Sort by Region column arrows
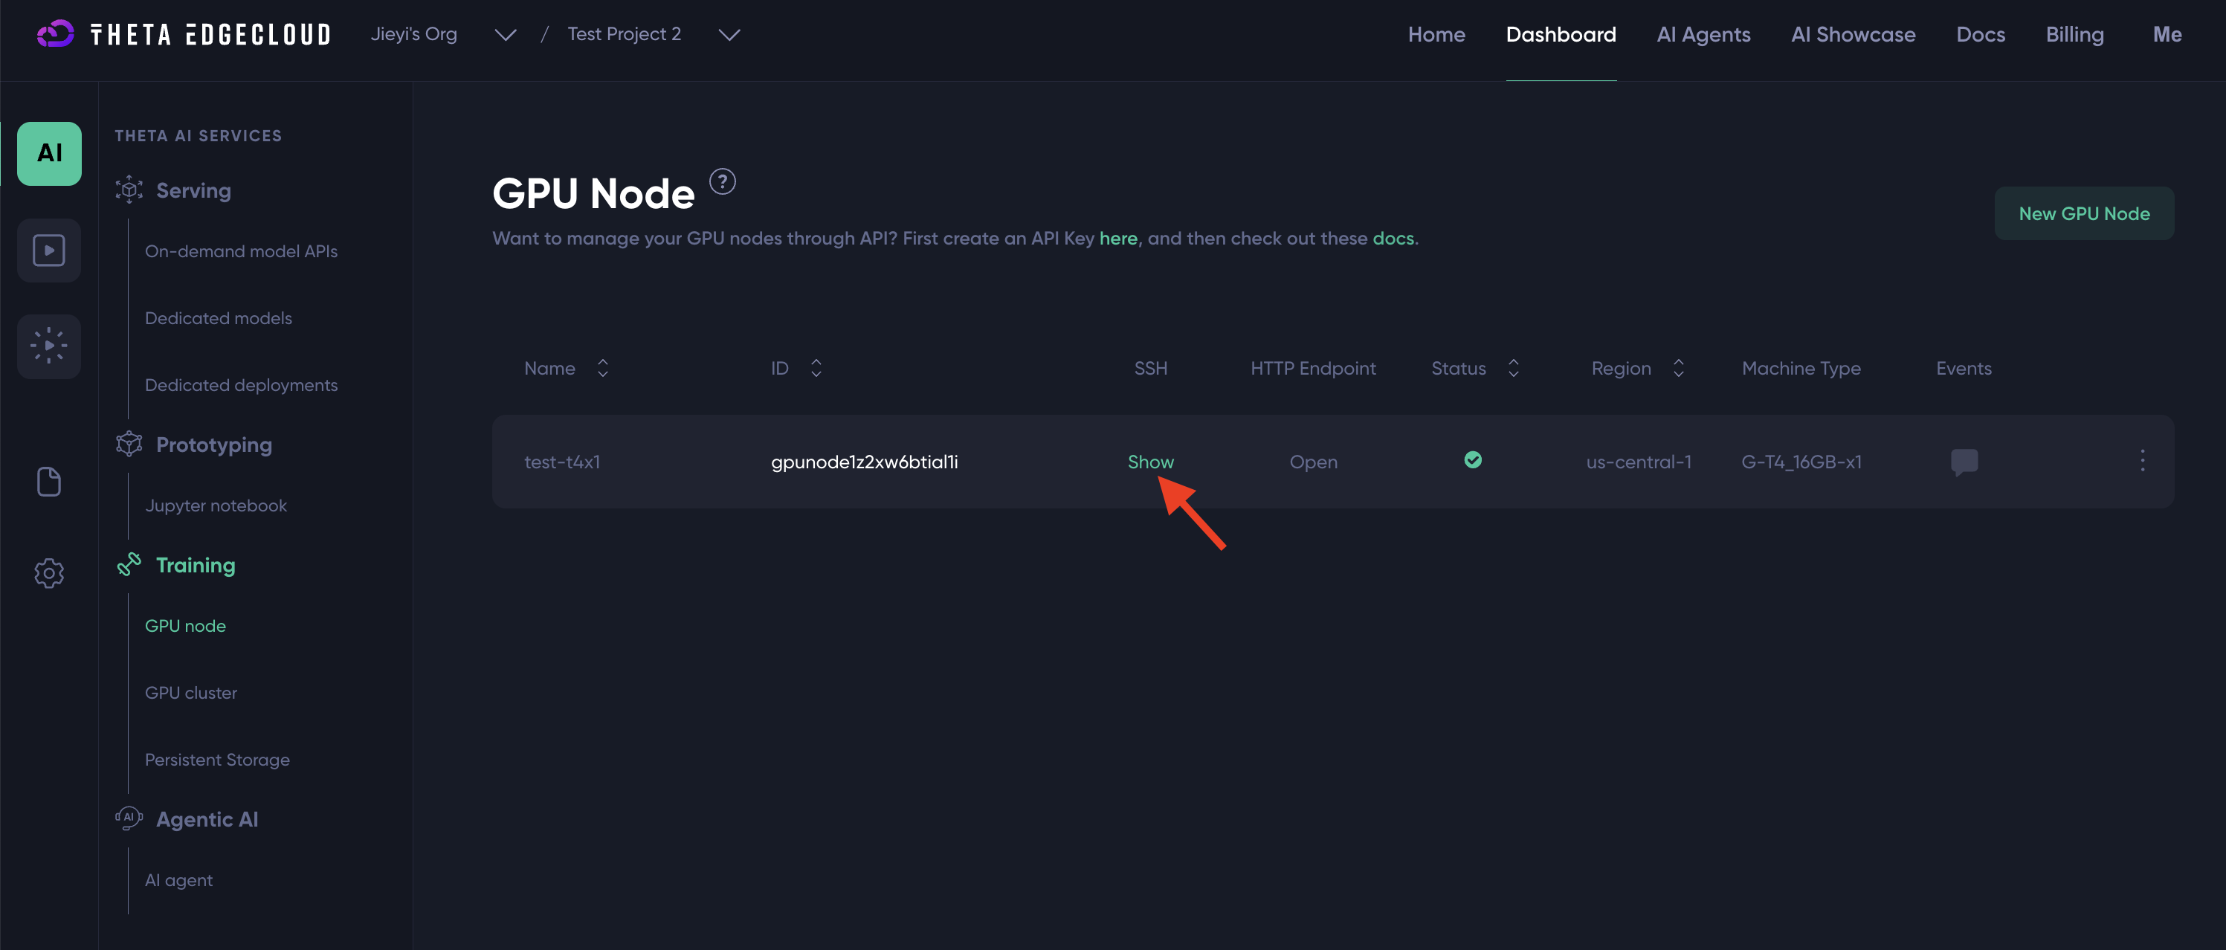2226x950 pixels. click(1678, 369)
